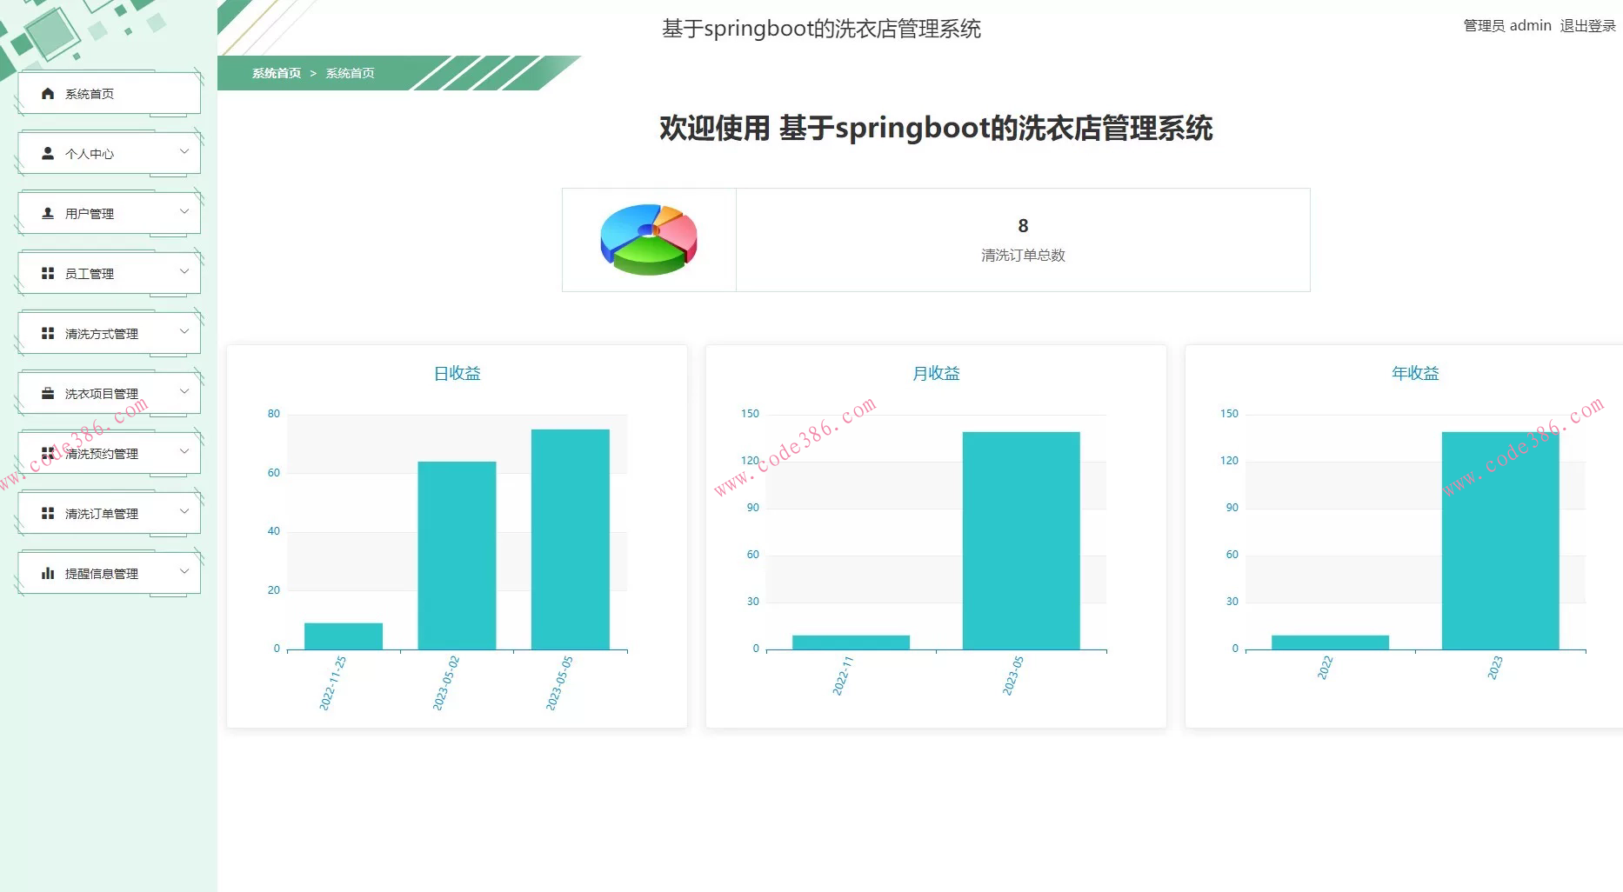Select the 2023-05 bar in 月收益 chart
This screenshot has height=892, width=1623.
(x=1020, y=539)
